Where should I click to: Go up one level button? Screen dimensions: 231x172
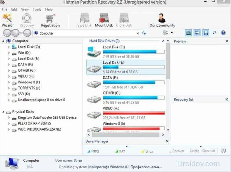(x=27, y=33)
